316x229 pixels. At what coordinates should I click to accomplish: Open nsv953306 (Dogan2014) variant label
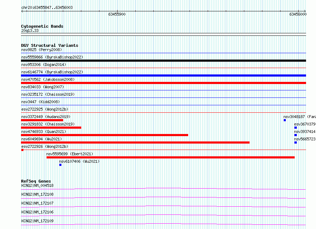pyautogui.click(x=44, y=65)
